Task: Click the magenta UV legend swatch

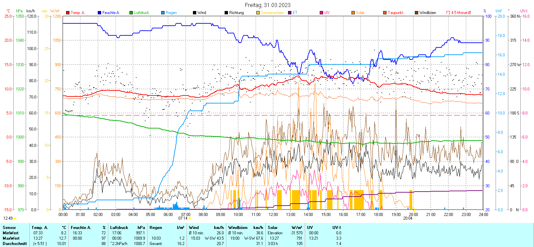Action: pos(321,13)
